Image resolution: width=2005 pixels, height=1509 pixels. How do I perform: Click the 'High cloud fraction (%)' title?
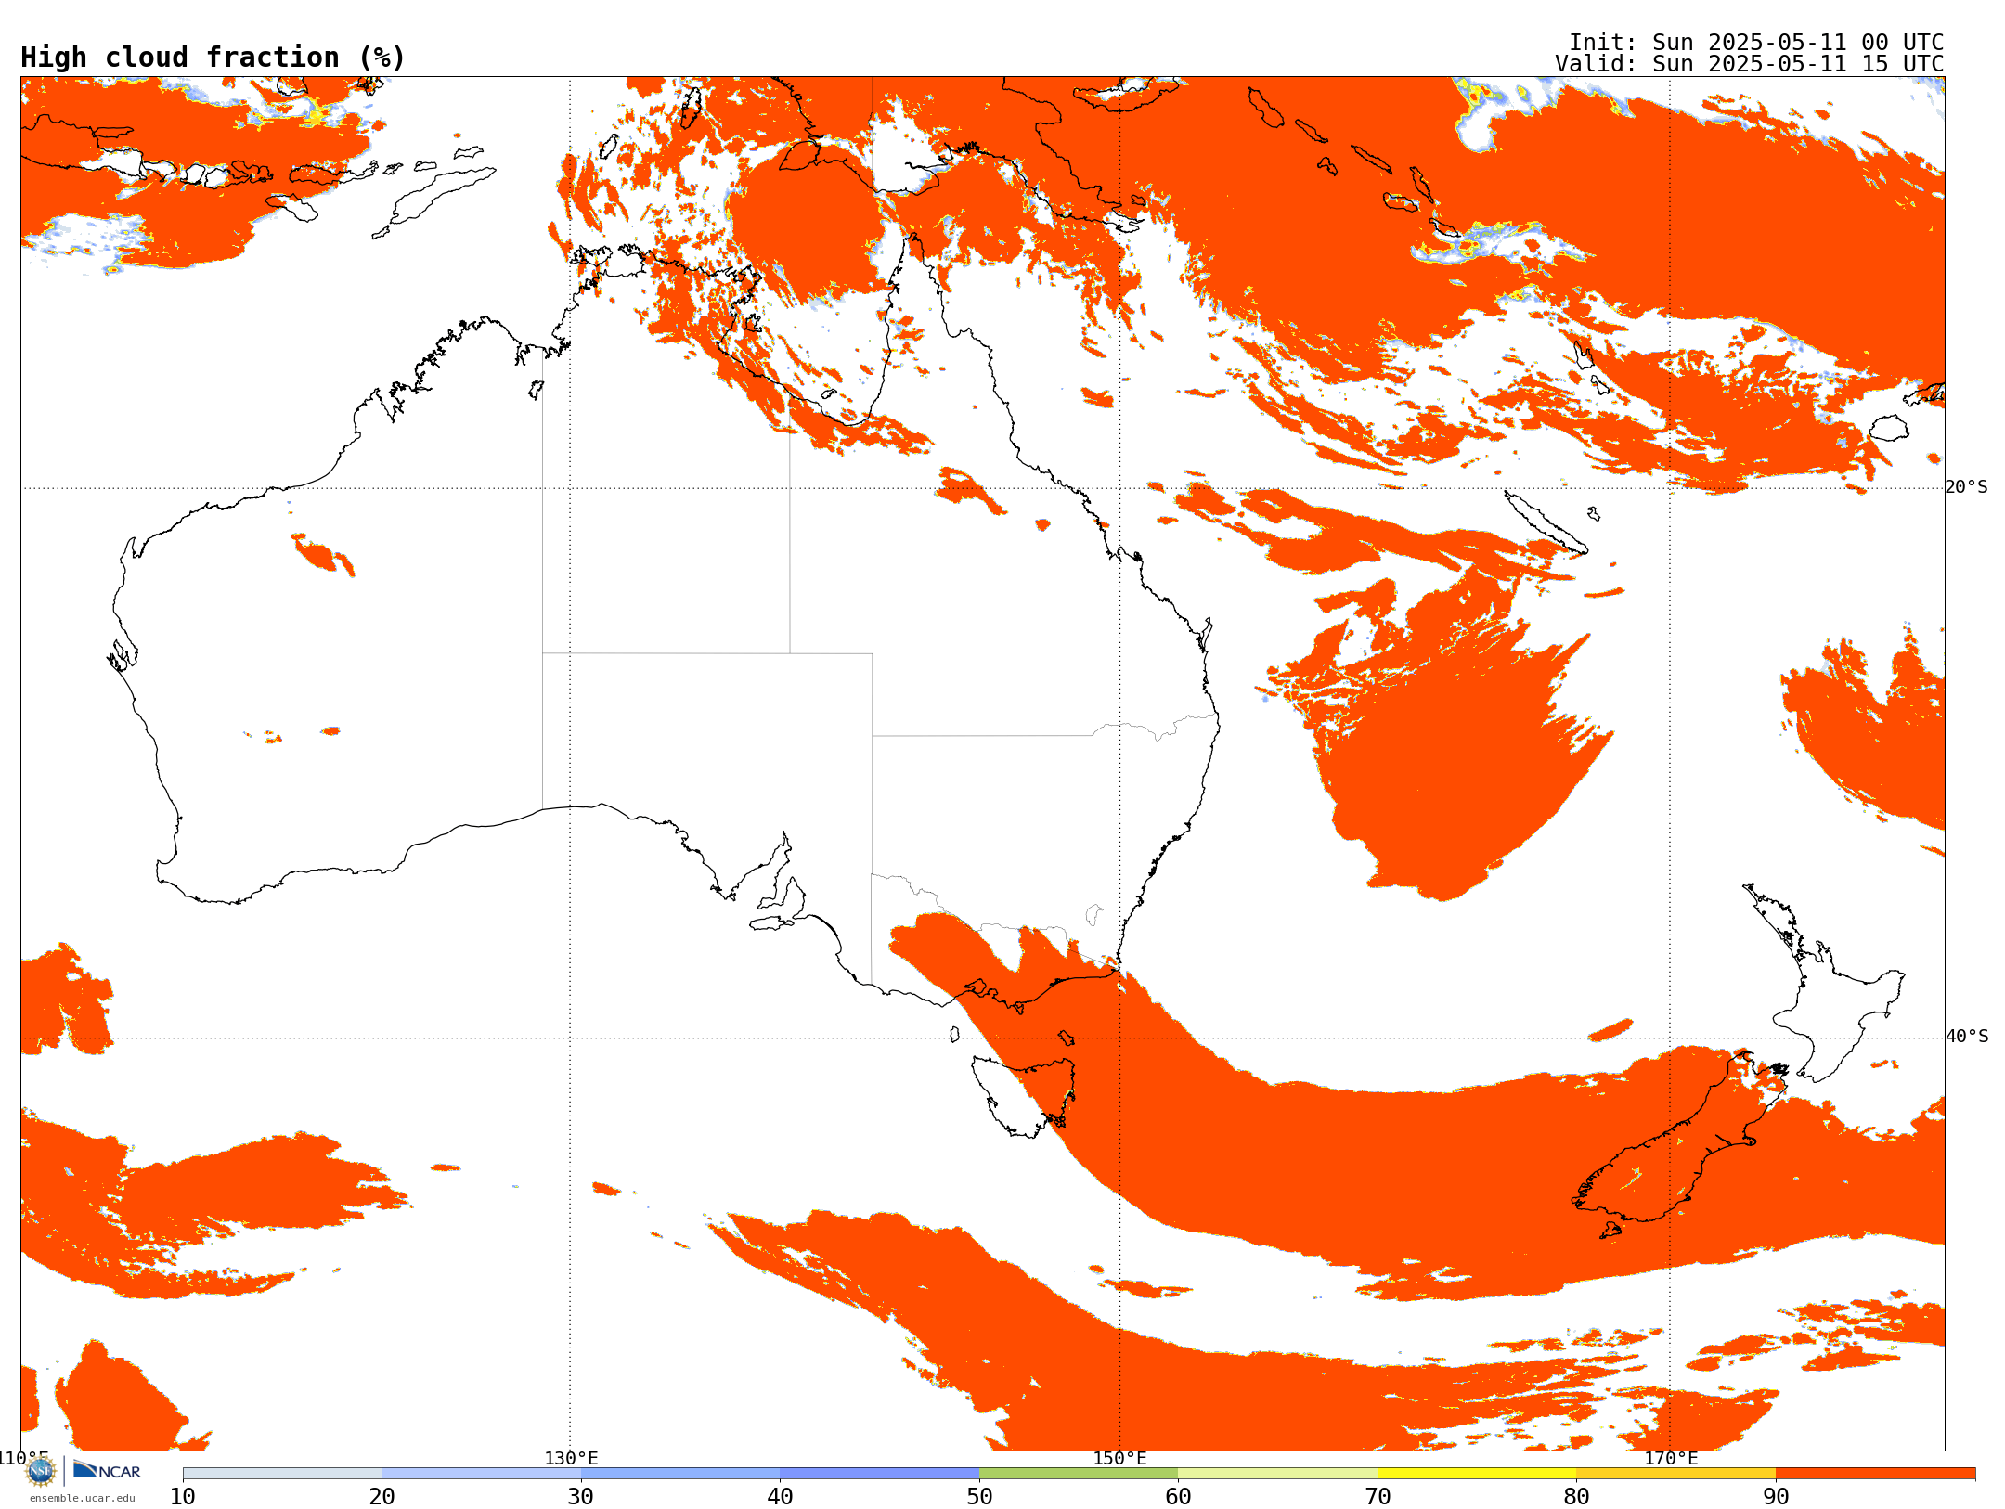coord(213,58)
